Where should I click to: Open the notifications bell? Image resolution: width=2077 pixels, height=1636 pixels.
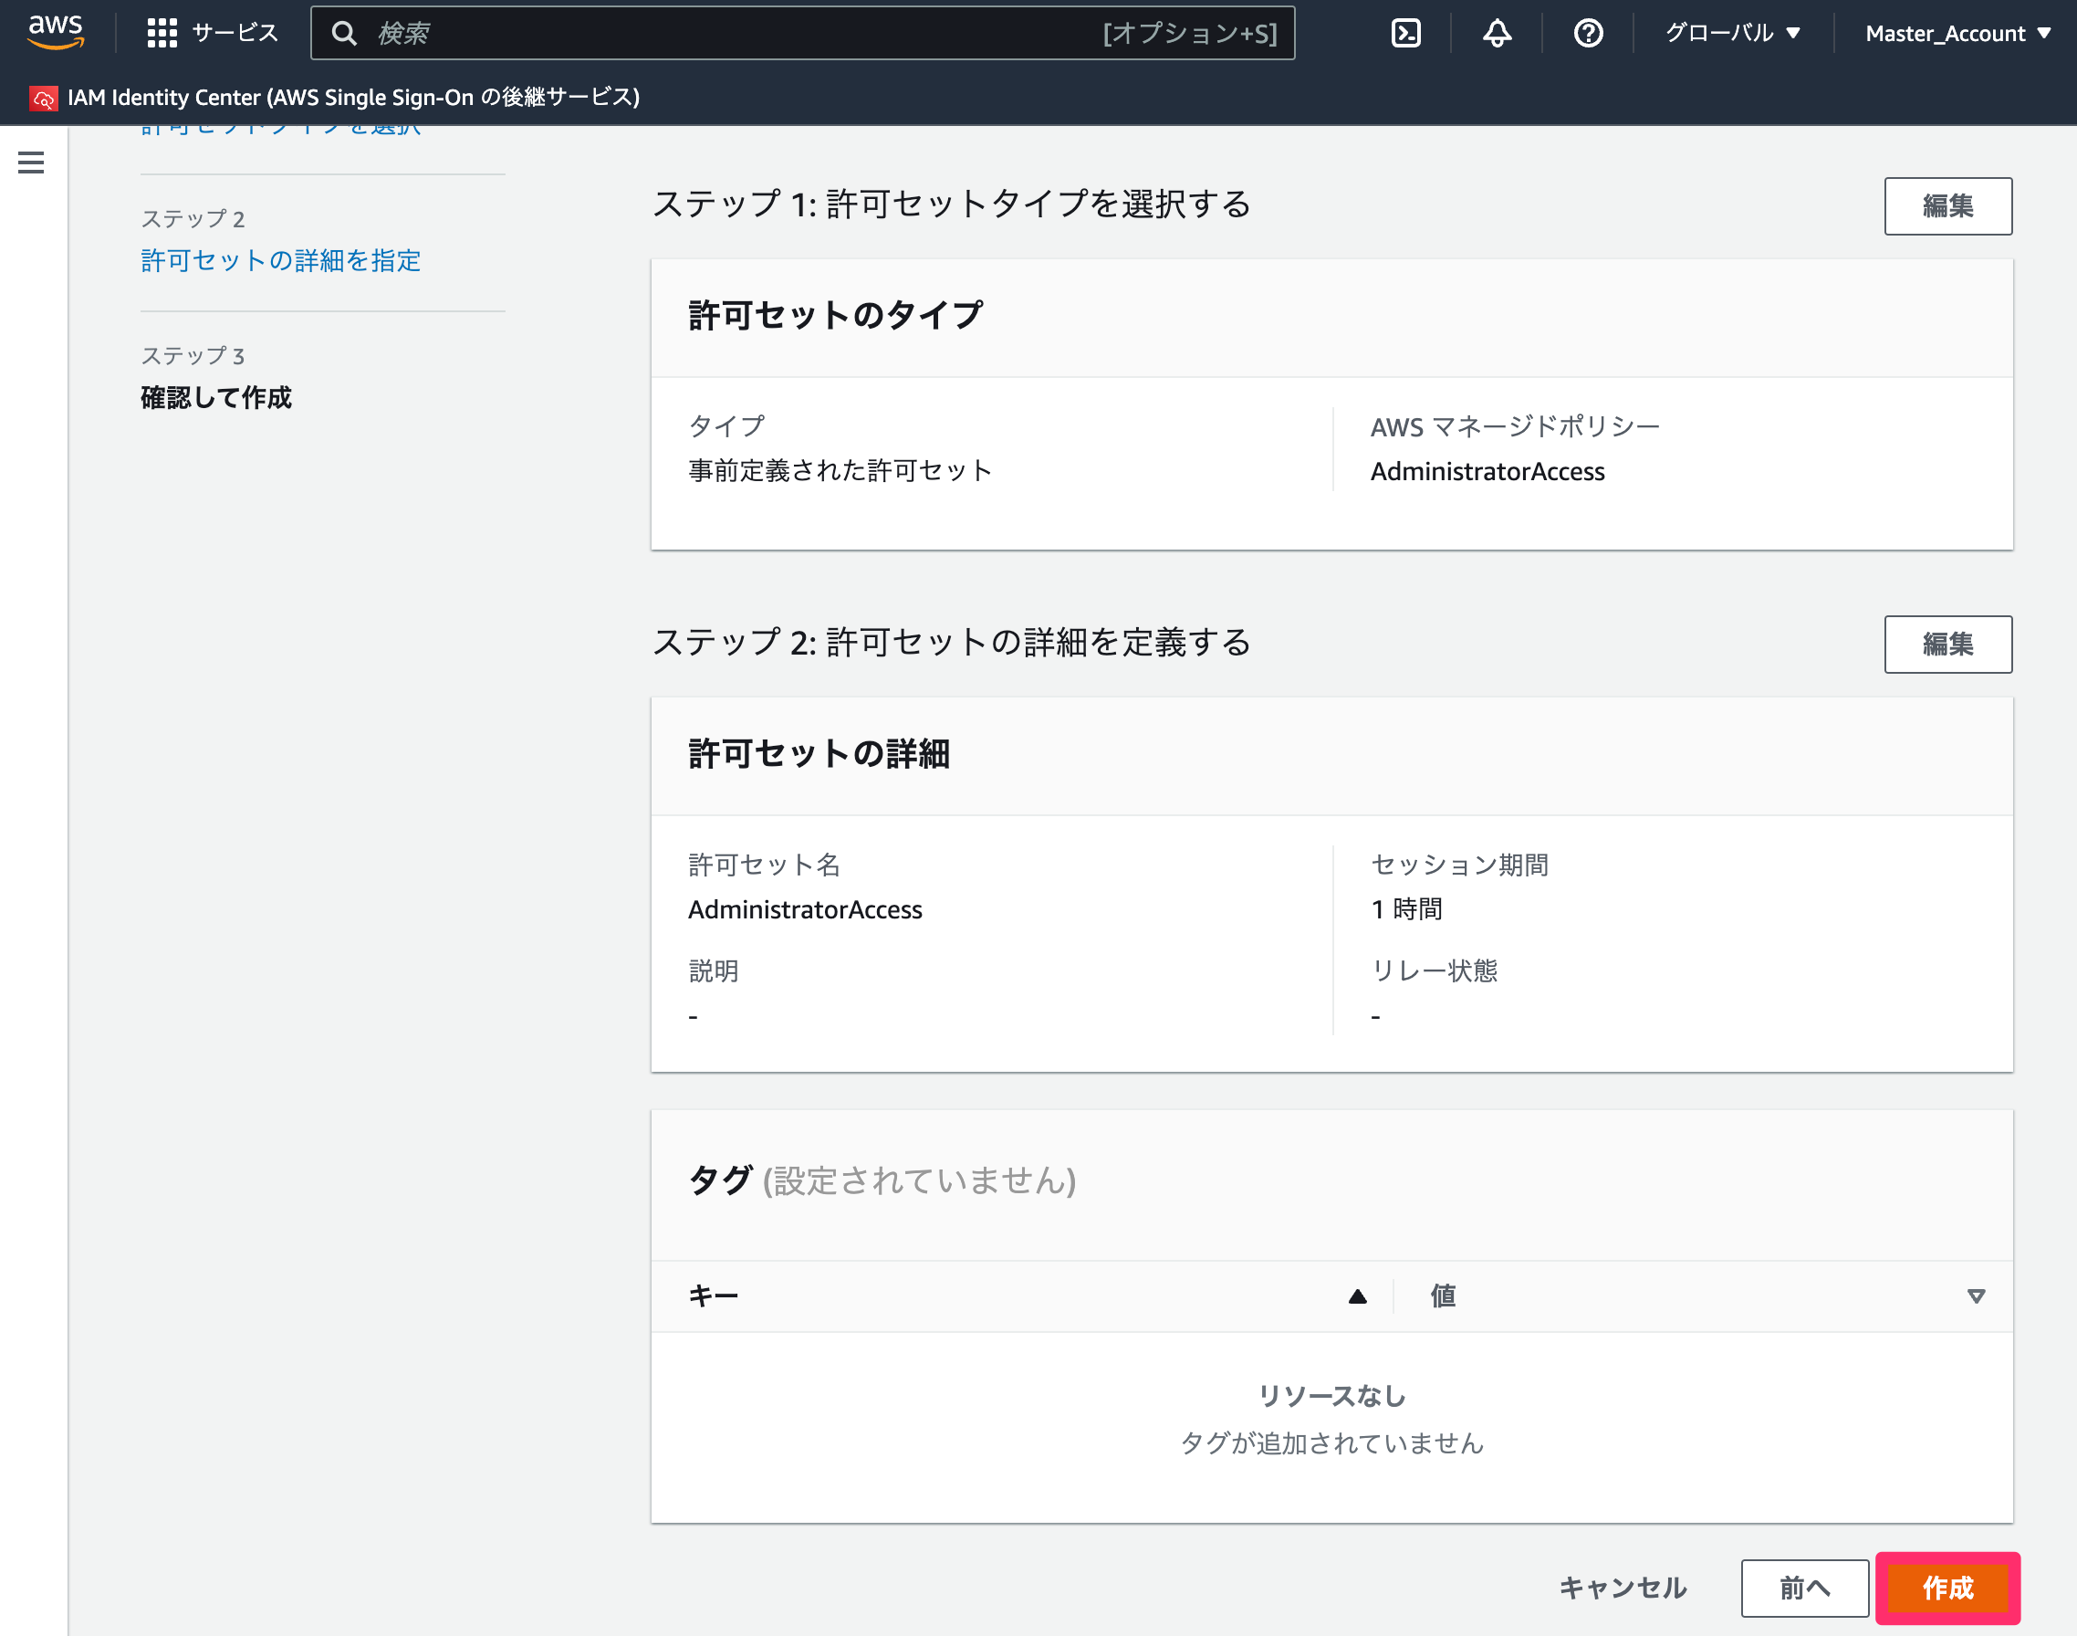1497,34
